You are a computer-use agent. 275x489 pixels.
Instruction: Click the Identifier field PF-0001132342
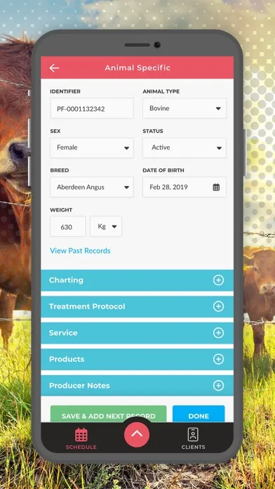(x=92, y=108)
